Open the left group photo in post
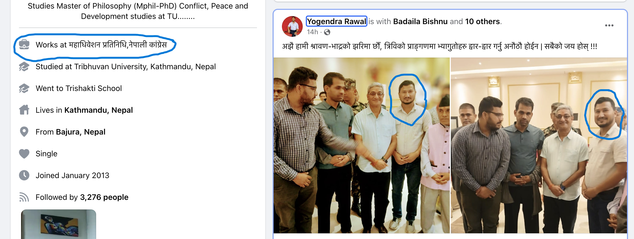 coord(362,145)
